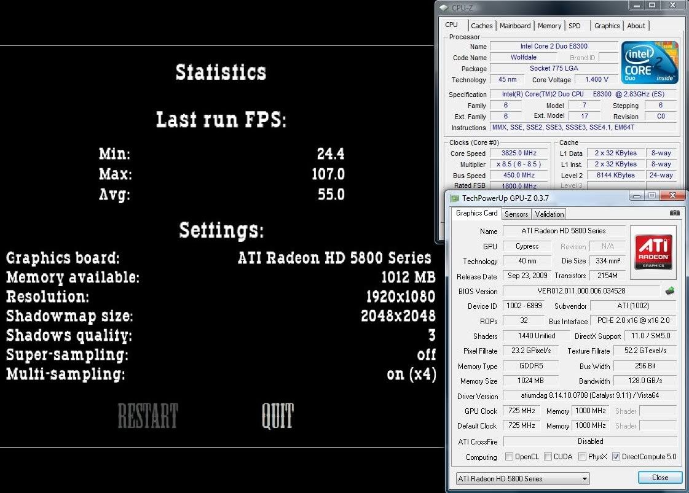Uncheck the DirectCompute 5.0 checkbox

[616, 457]
